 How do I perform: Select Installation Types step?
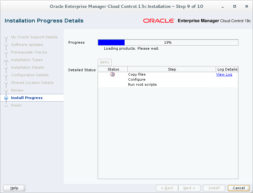coord(27,60)
